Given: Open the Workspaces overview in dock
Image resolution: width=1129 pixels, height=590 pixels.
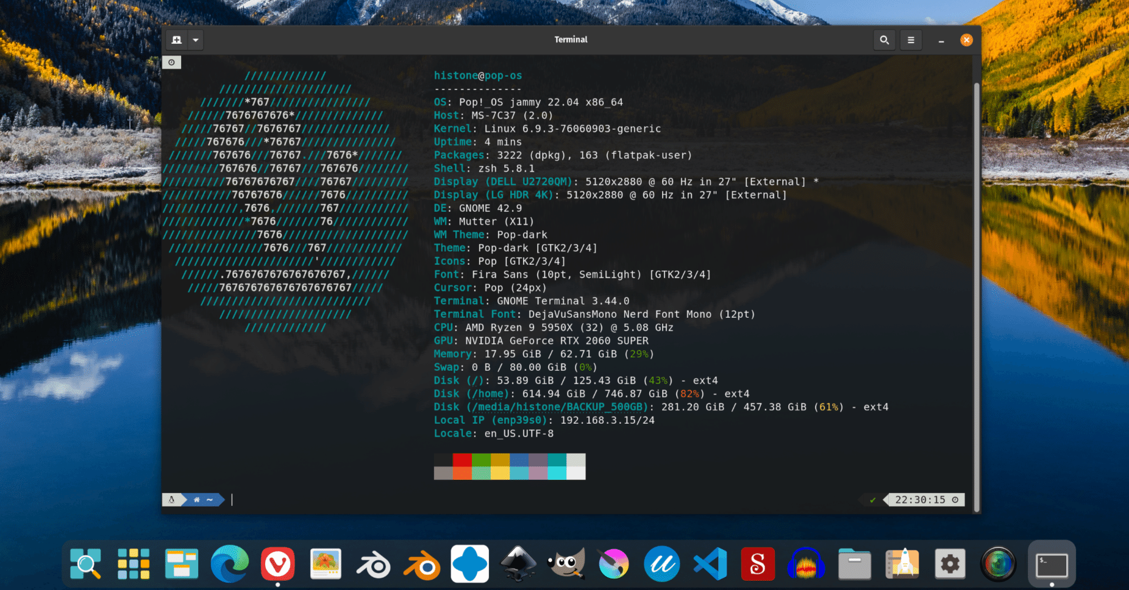Looking at the screenshot, I should [x=182, y=564].
